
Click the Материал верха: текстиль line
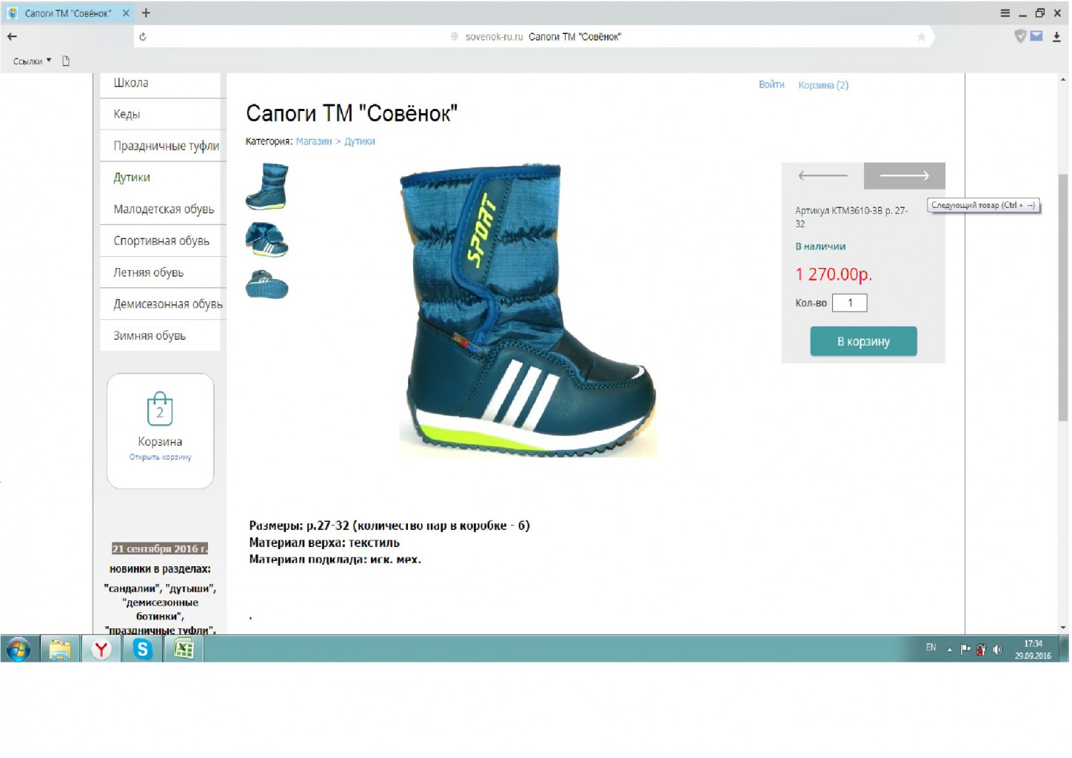(324, 543)
